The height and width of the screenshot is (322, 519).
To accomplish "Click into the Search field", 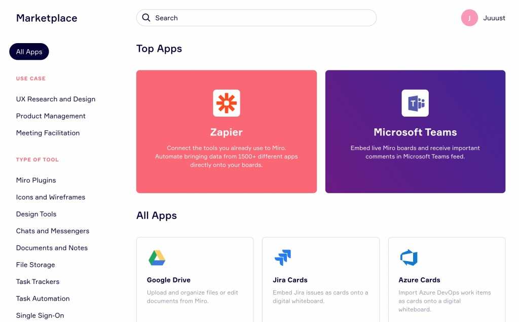I will point(256,18).
